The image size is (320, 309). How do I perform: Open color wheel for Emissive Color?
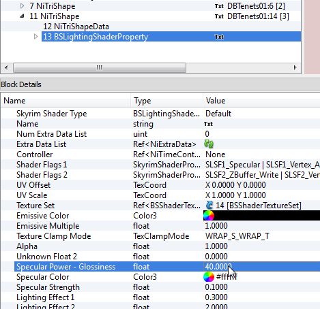pos(209,216)
